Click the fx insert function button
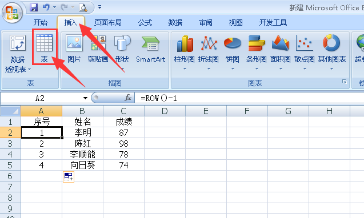Screen dimensions: 364x218 click(128, 98)
